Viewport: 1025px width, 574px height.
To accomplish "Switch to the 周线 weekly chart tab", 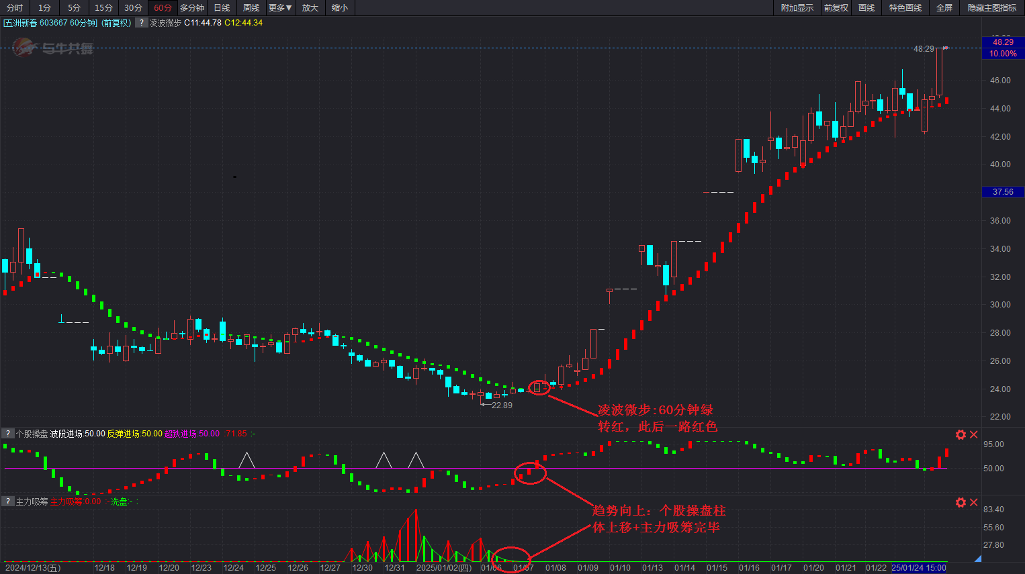I will [x=251, y=8].
